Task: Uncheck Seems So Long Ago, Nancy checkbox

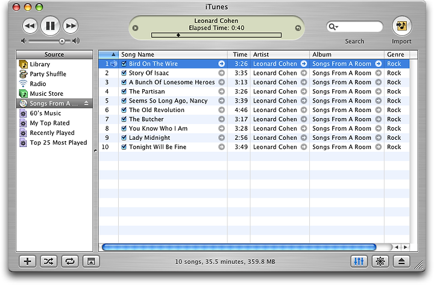Action: [124, 101]
